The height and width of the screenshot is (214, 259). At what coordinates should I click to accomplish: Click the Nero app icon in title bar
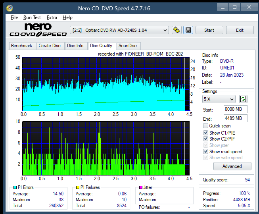click(x=10, y=8)
